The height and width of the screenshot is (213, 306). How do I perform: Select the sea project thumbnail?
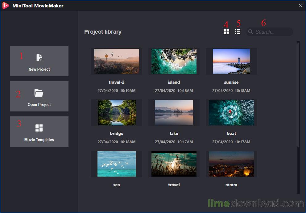point(117,164)
